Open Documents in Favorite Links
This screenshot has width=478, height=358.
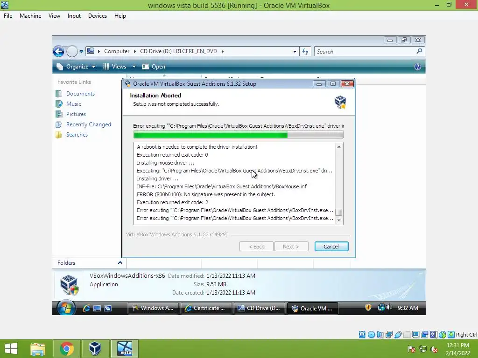[x=80, y=93]
